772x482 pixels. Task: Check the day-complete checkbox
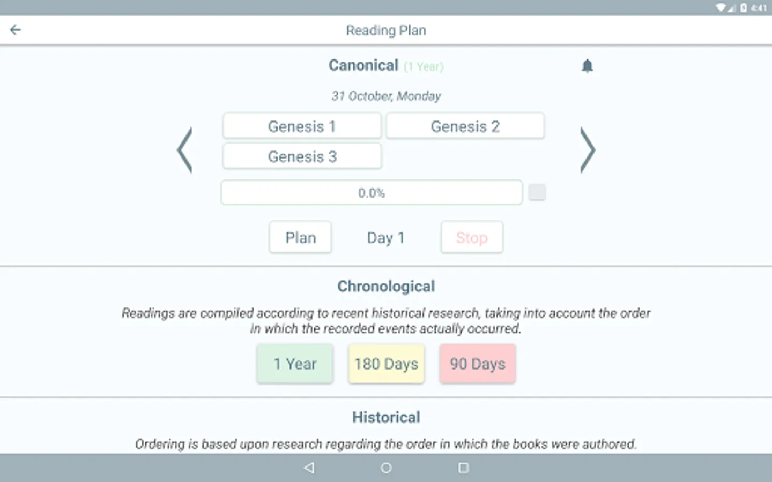[x=537, y=192]
